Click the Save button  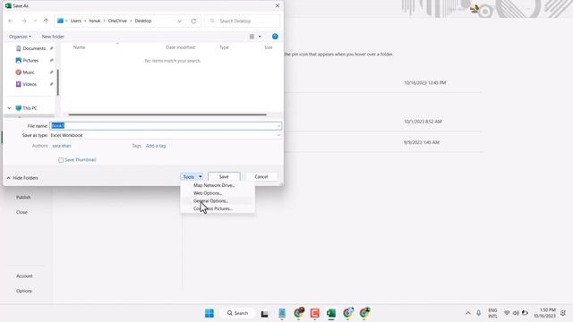224,177
